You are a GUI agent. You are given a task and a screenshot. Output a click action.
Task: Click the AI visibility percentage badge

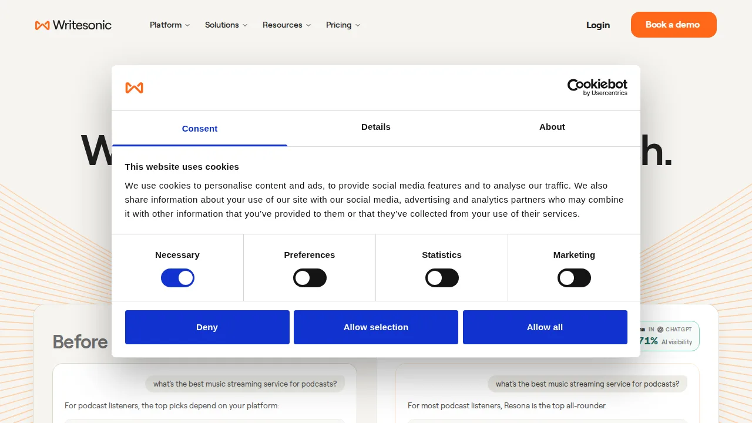pos(669,336)
